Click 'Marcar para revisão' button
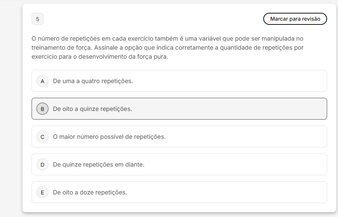This screenshot has width=338, height=217. (x=295, y=19)
